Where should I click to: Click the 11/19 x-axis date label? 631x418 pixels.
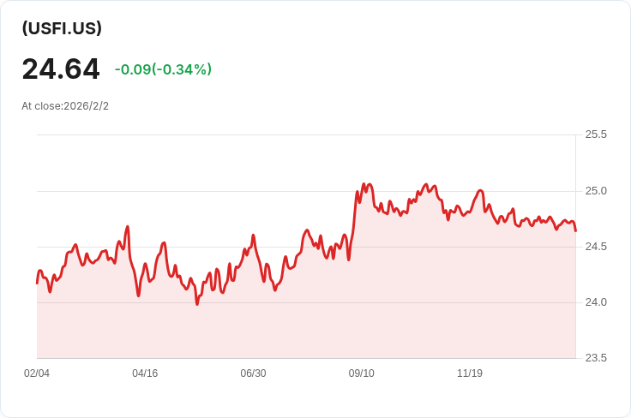click(470, 373)
